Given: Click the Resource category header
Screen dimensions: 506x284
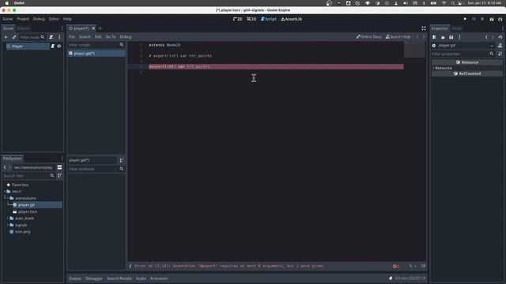Looking at the screenshot, I should [467, 62].
